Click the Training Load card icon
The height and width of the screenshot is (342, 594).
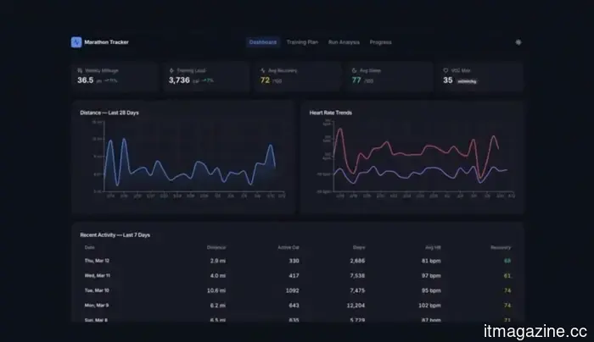click(x=171, y=70)
